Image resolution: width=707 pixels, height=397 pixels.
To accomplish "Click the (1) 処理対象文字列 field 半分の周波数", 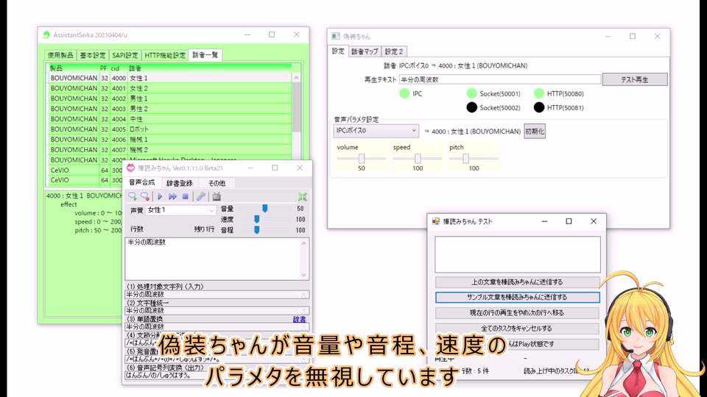I will coord(217,294).
